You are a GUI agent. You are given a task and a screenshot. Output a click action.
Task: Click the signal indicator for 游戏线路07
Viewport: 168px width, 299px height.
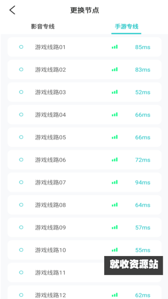pos(115,182)
